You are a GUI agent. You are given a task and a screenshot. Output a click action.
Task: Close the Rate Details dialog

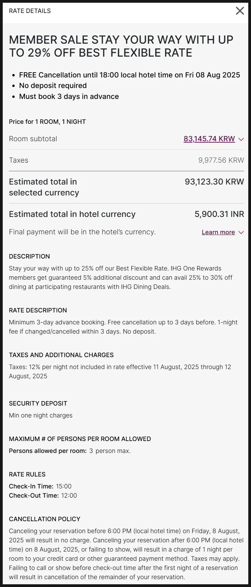pos(240,11)
